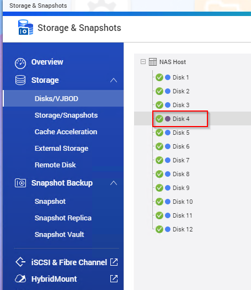Select Disk 7 in the tree
The height and width of the screenshot is (290, 251).
point(181,160)
